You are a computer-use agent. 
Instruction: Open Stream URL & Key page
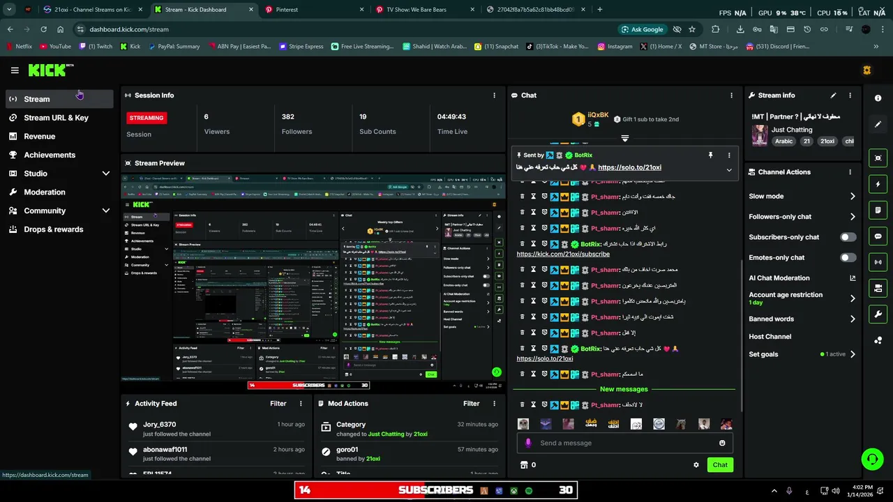pyautogui.click(x=59, y=118)
